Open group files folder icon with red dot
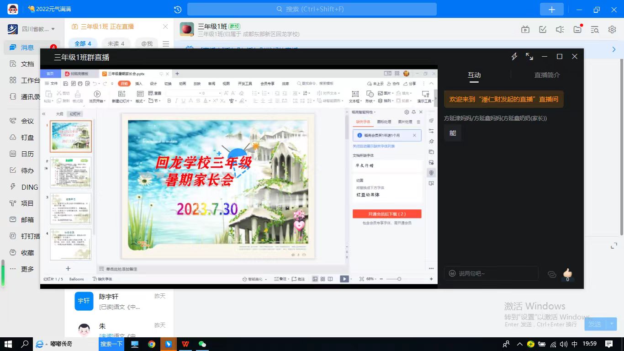Viewport: 624px width, 351px height. 577,30
